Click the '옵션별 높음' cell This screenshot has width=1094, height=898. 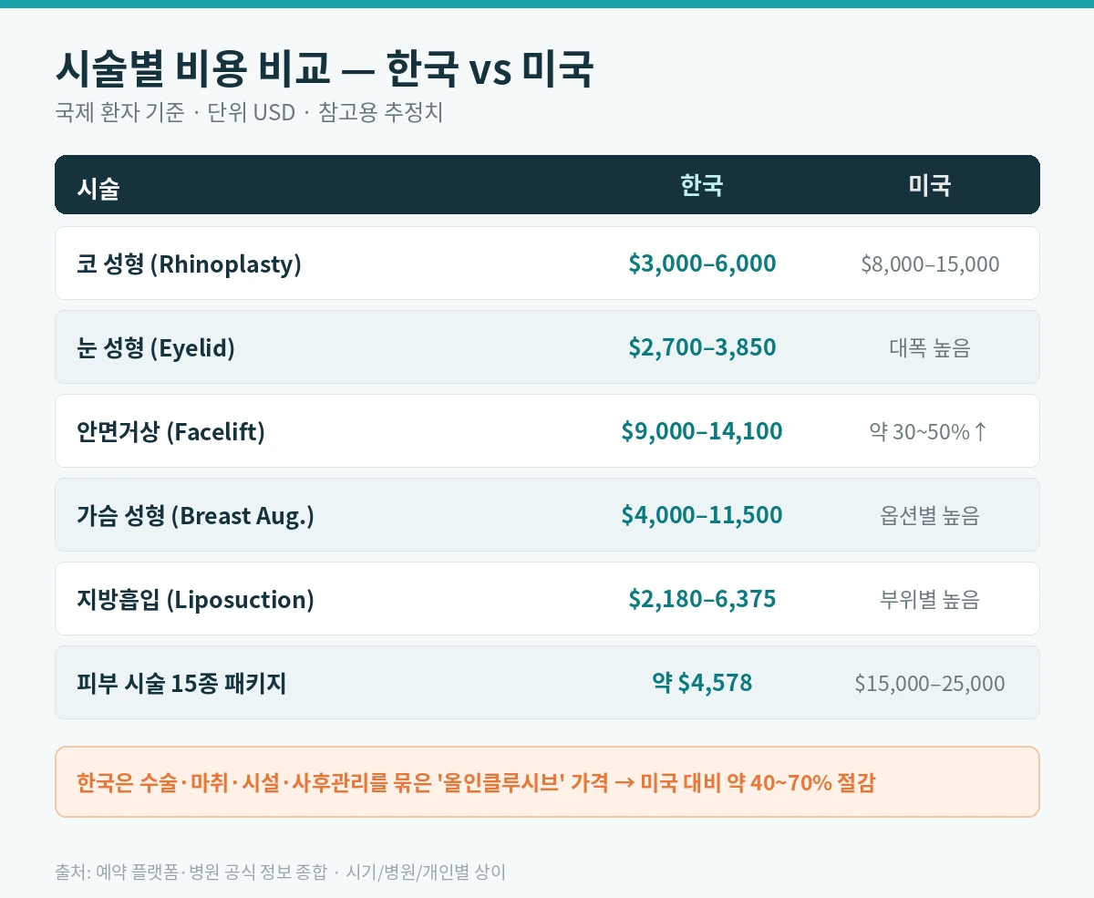point(930,516)
